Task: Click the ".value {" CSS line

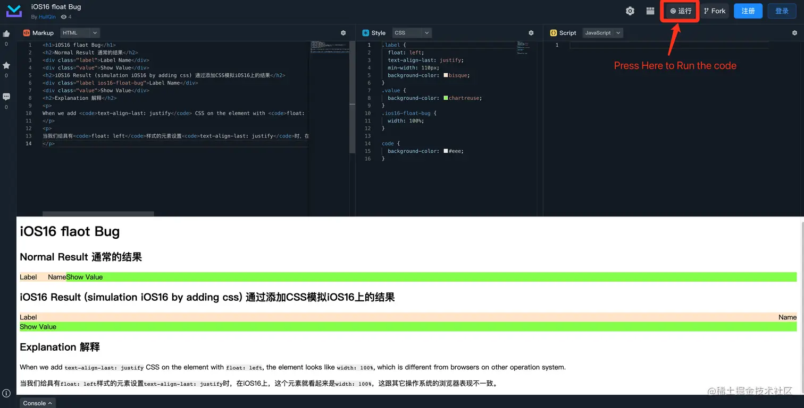Action: (x=394, y=91)
